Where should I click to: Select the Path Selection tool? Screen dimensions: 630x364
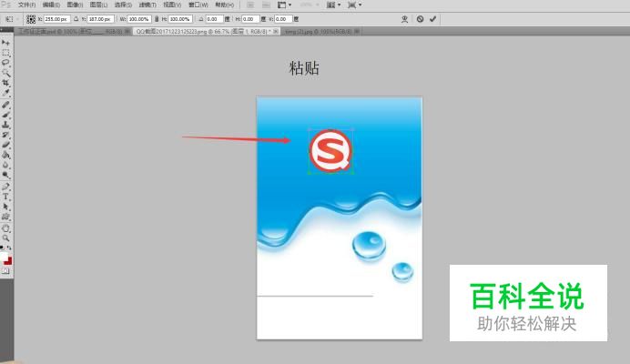point(5,207)
